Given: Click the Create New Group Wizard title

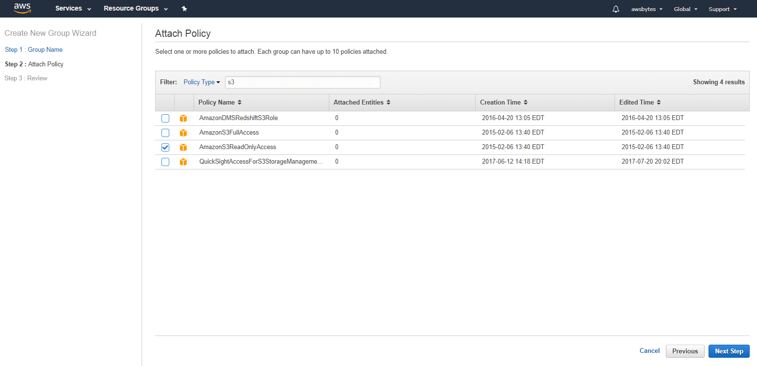Looking at the screenshot, I should pos(50,33).
